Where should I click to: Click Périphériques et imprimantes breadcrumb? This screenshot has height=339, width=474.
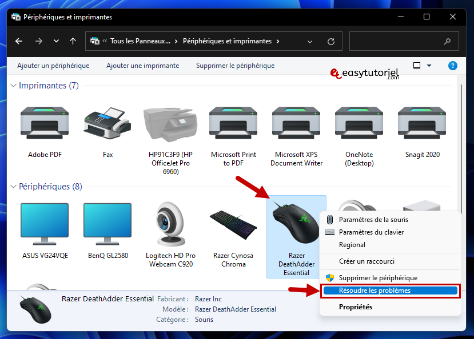(227, 41)
